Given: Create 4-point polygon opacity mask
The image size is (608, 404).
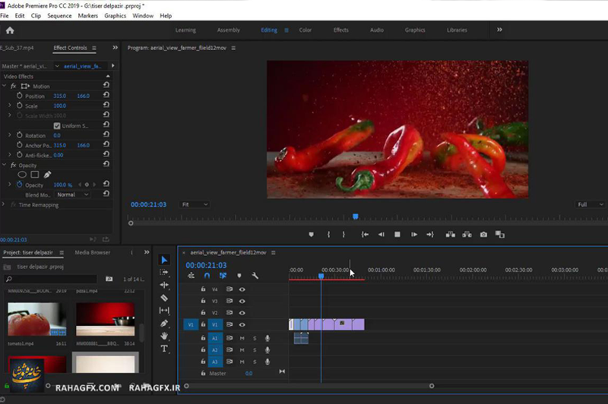Looking at the screenshot, I should (34, 175).
